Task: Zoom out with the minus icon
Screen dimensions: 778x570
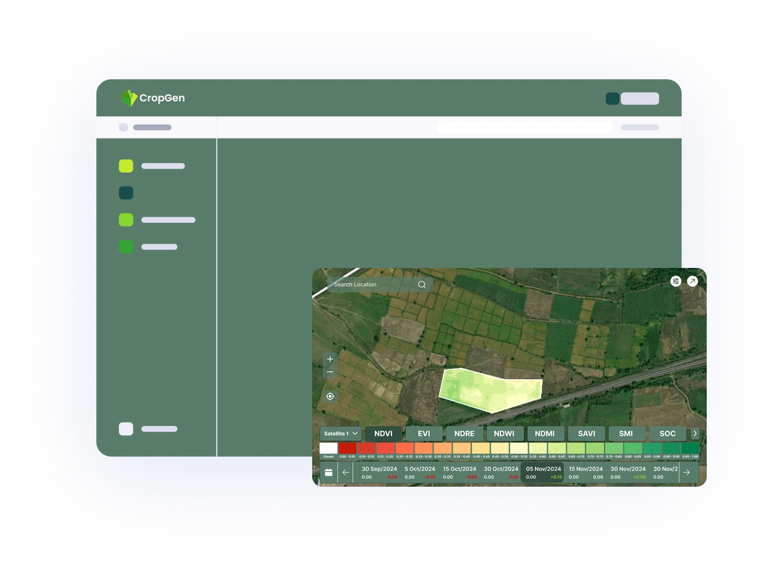Action: [330, 372]
